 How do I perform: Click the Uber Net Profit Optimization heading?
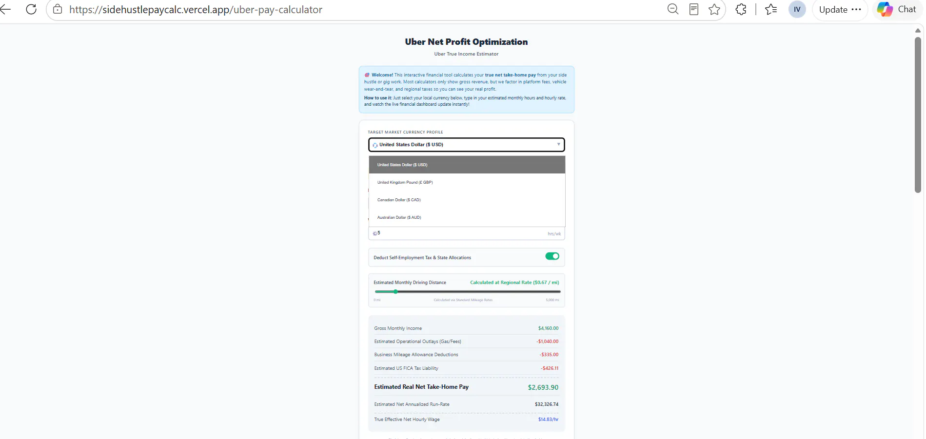click(466, 42)
